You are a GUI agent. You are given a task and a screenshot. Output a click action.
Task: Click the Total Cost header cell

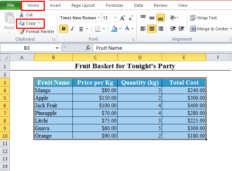point(184,82)
